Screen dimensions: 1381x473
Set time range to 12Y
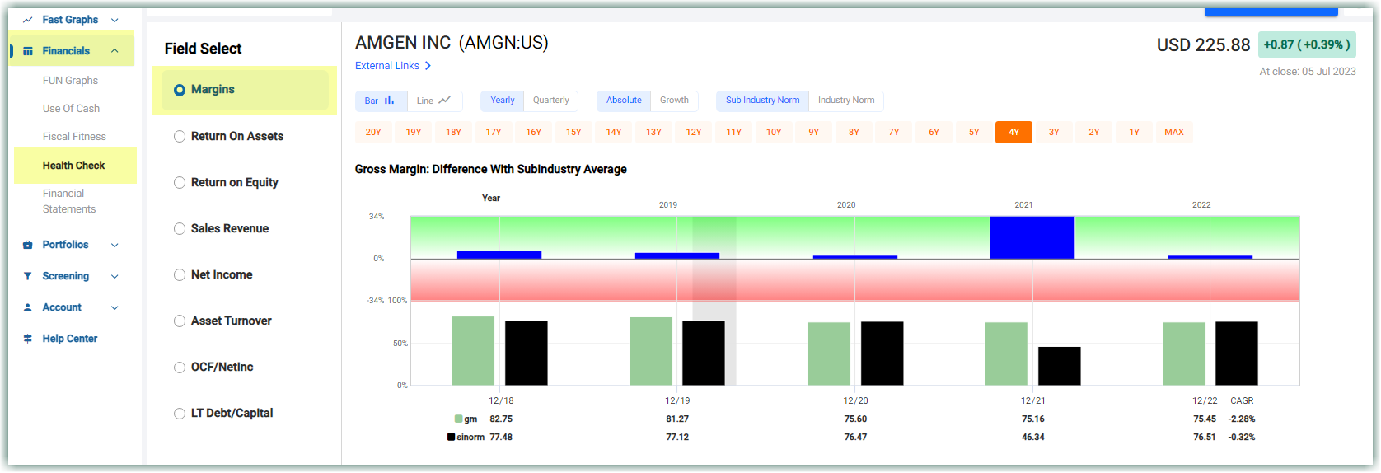(694, 132)
